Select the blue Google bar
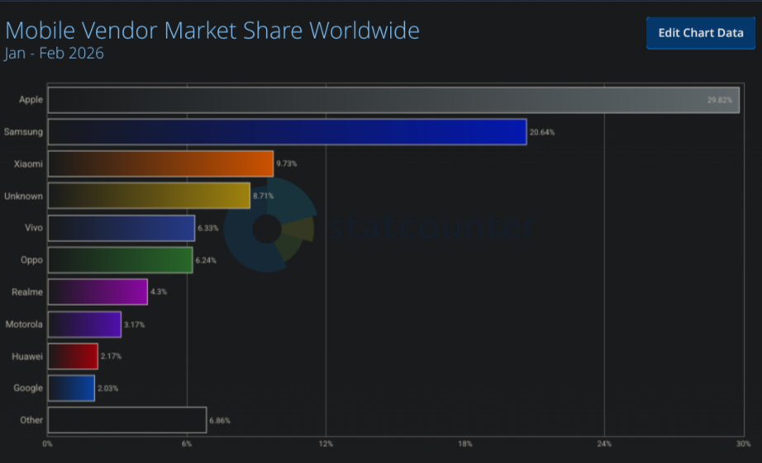This screenshot has height=463, width=762. 71,388
